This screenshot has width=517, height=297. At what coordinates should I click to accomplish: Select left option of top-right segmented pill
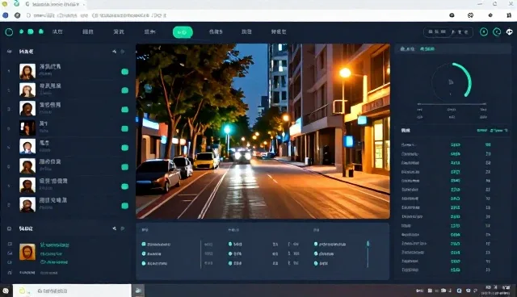[437, 32]
